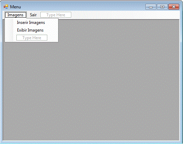The height and width of the screenshot is (145, 183).
Task: Click the bottom border of the form
Action: 91,142
